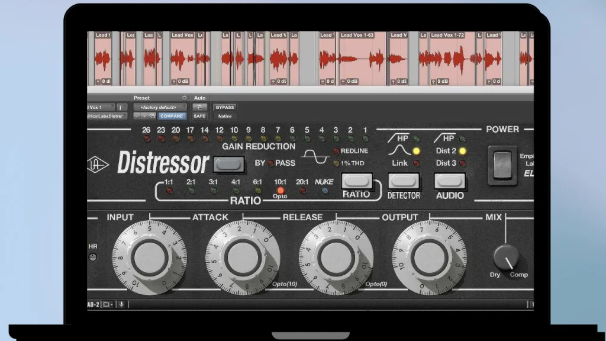Toggle the POWER rocker switch
The height and width of the screenshot is (341, 606).
[x=502, y=166]
